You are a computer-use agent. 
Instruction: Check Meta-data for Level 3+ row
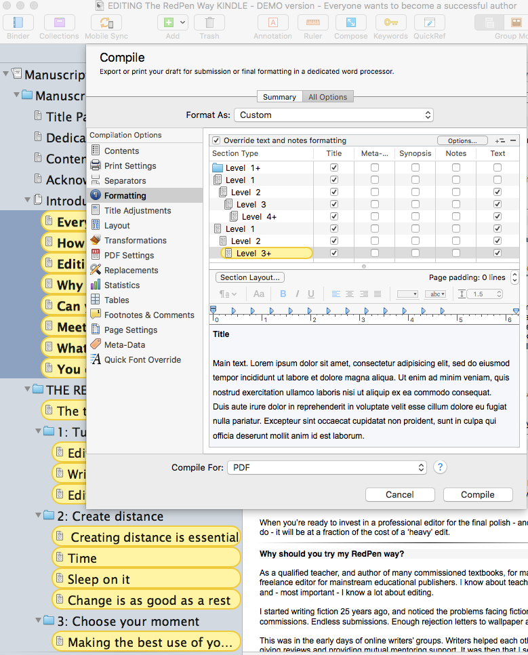pyautogui.click(x=375, y=253)
